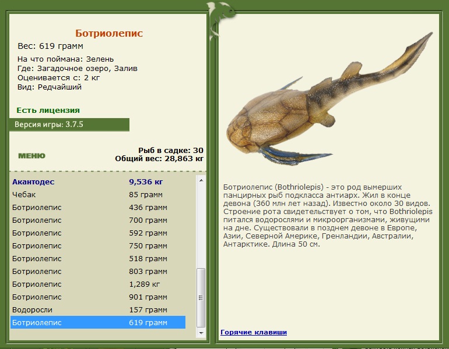Click the Оценивается с: 2 кг line
Screen dimensions: 449x349
pyautogui.click(x=59, y=78)
